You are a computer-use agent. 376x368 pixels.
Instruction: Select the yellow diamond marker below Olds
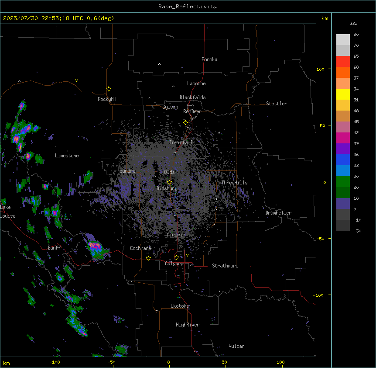[x=169, y=182]
